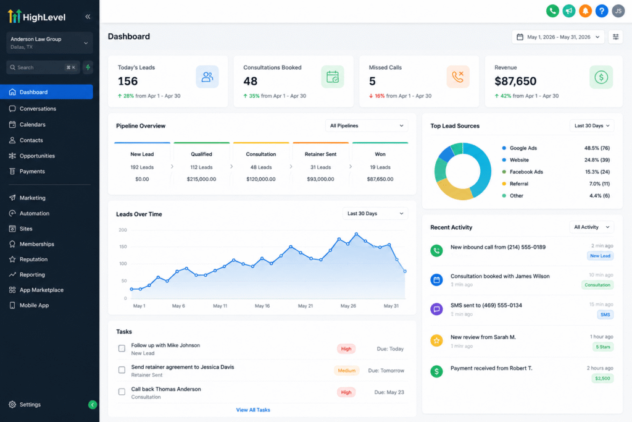Viewport: 632px width, 422px height.
Task: Open the JS user avatar menu
Action: pyautogui.click(x=618, y=11)
